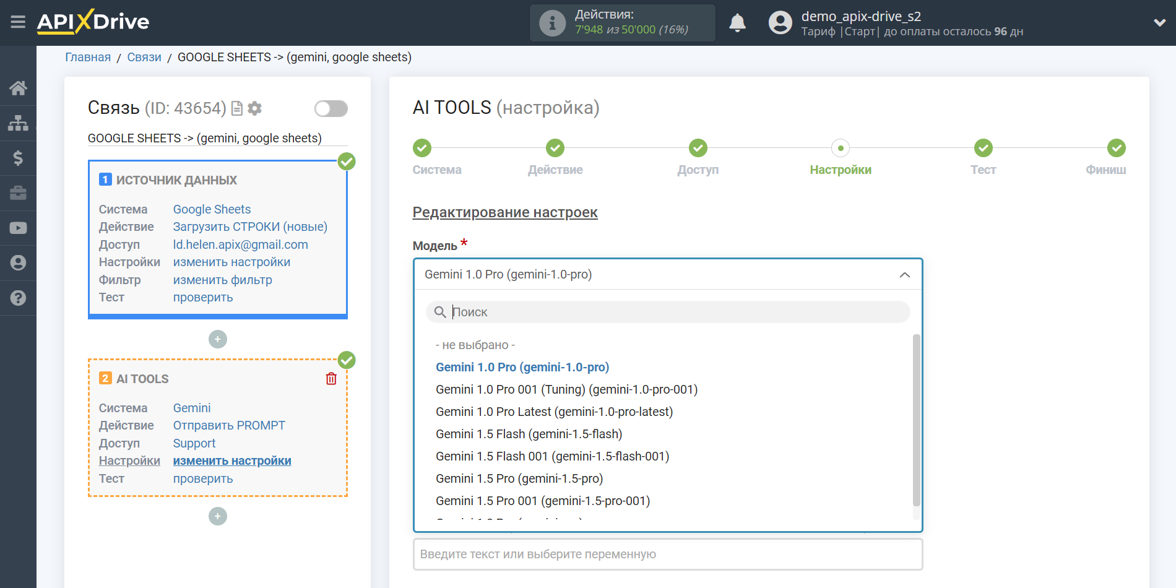Screen dimensions: 1176x588
Task: Click the user avatar icon
Action: (x=780, y=23)
